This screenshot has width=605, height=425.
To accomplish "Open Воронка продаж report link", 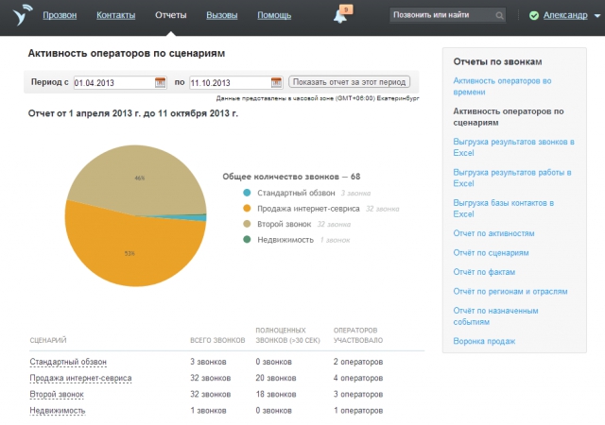I will click(484, 341).
